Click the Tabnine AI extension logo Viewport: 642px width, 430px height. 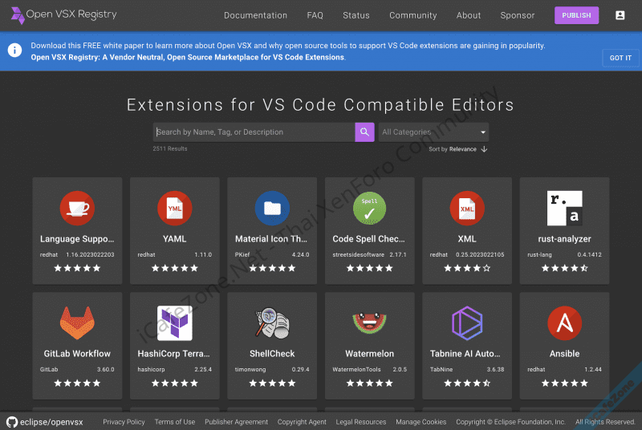tap(467, 323)
